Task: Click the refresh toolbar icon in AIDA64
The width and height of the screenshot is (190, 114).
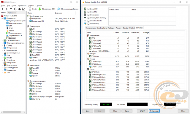Action: [x=15, y=9]
